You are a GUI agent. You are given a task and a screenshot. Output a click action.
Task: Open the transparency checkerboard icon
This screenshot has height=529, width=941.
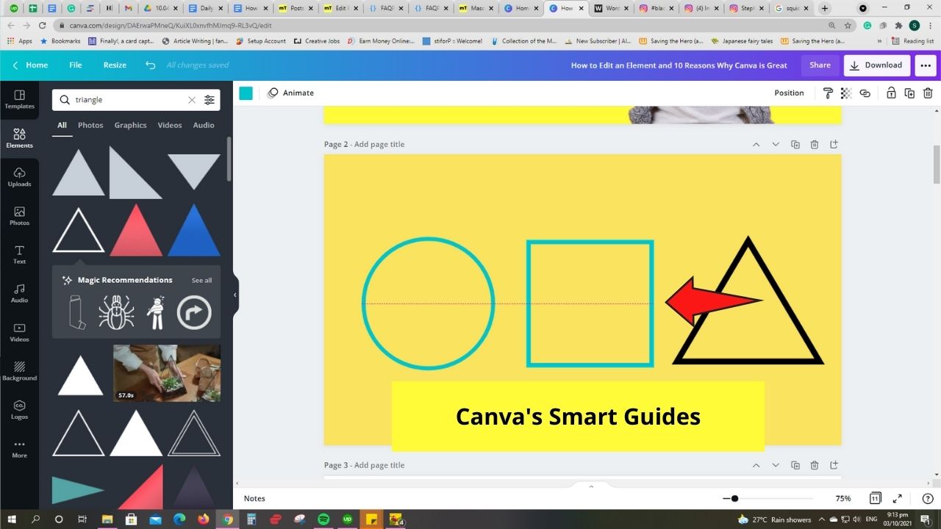click(846, 93)
